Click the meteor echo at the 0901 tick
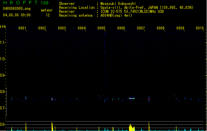The height and width of the screenshot is (131, 207). [26, 98]
